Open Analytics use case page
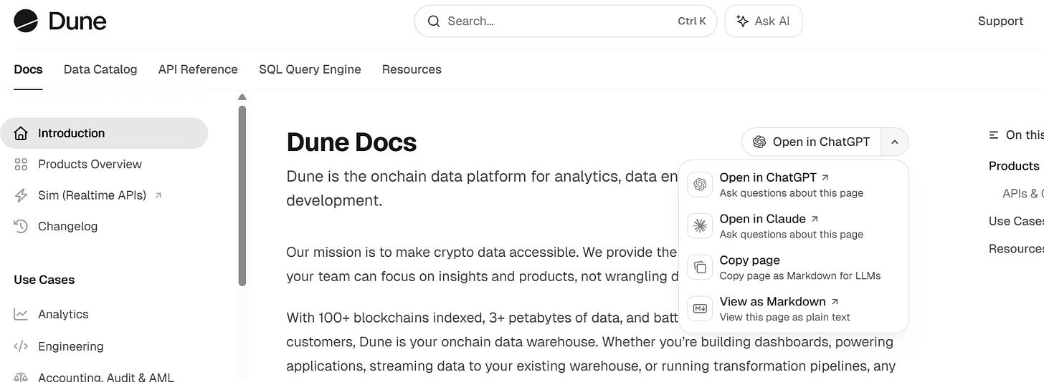Viewport: 1044px width, 382px height. pyautogui.click(x=63, y=314)
